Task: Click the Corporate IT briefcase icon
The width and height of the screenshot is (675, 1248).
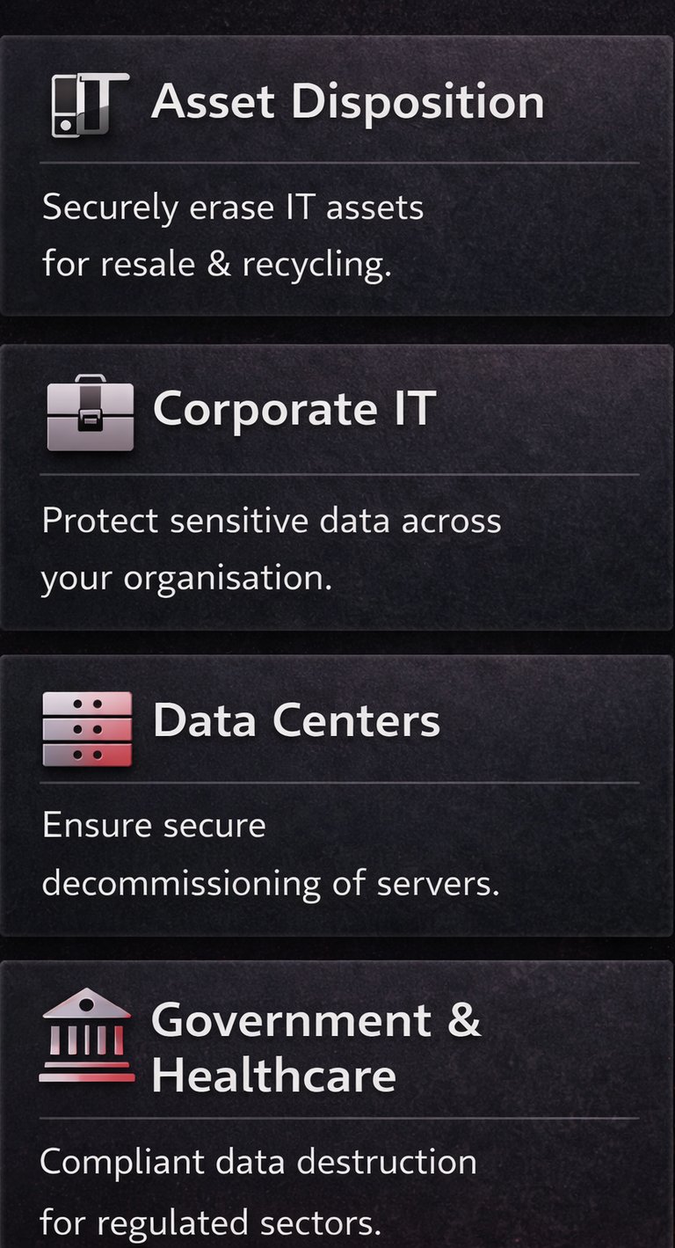Action: [90, 412]
